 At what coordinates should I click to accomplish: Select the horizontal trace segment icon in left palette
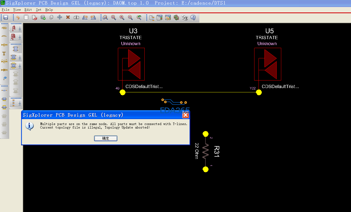coord(4,90)
